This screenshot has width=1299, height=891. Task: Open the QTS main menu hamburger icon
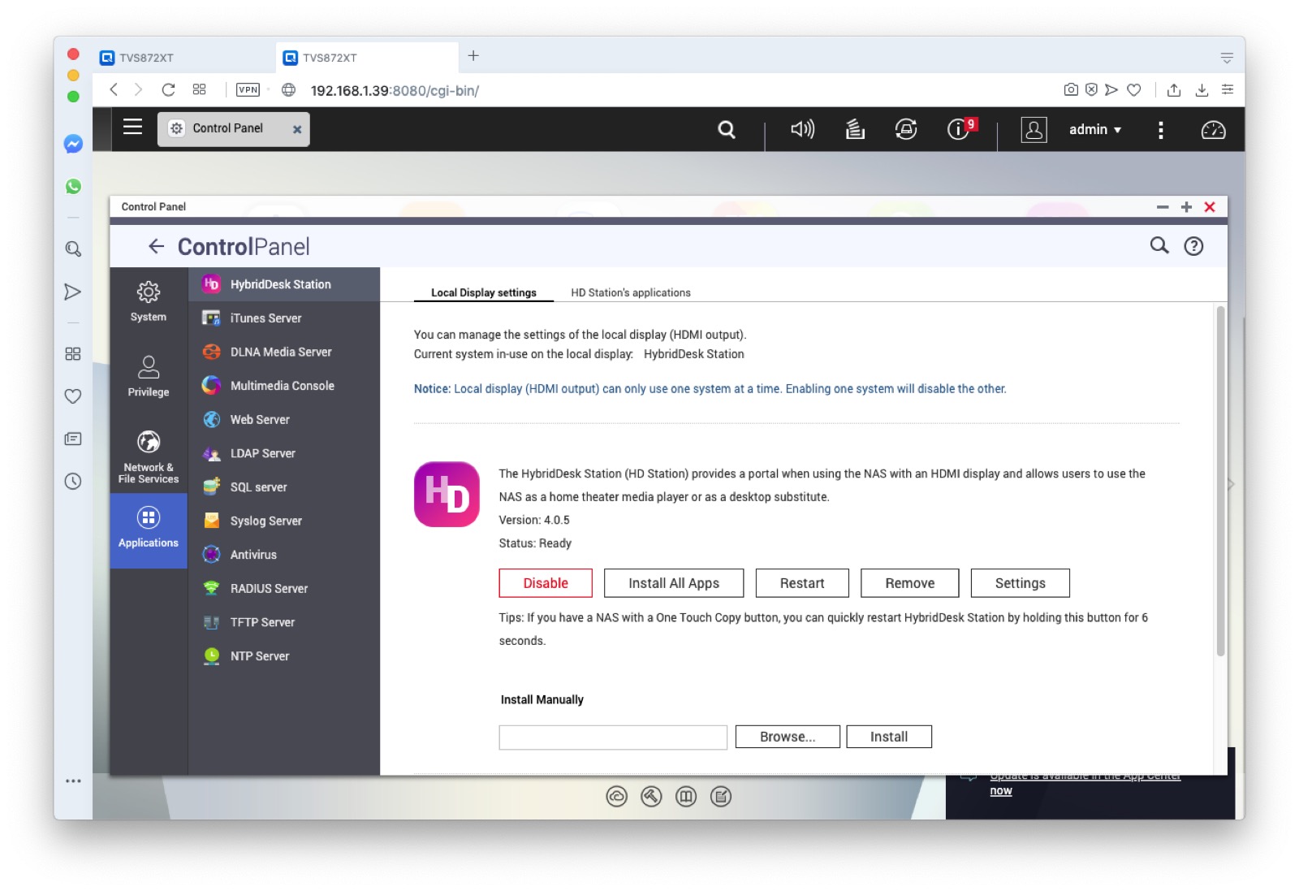point(132,127)
